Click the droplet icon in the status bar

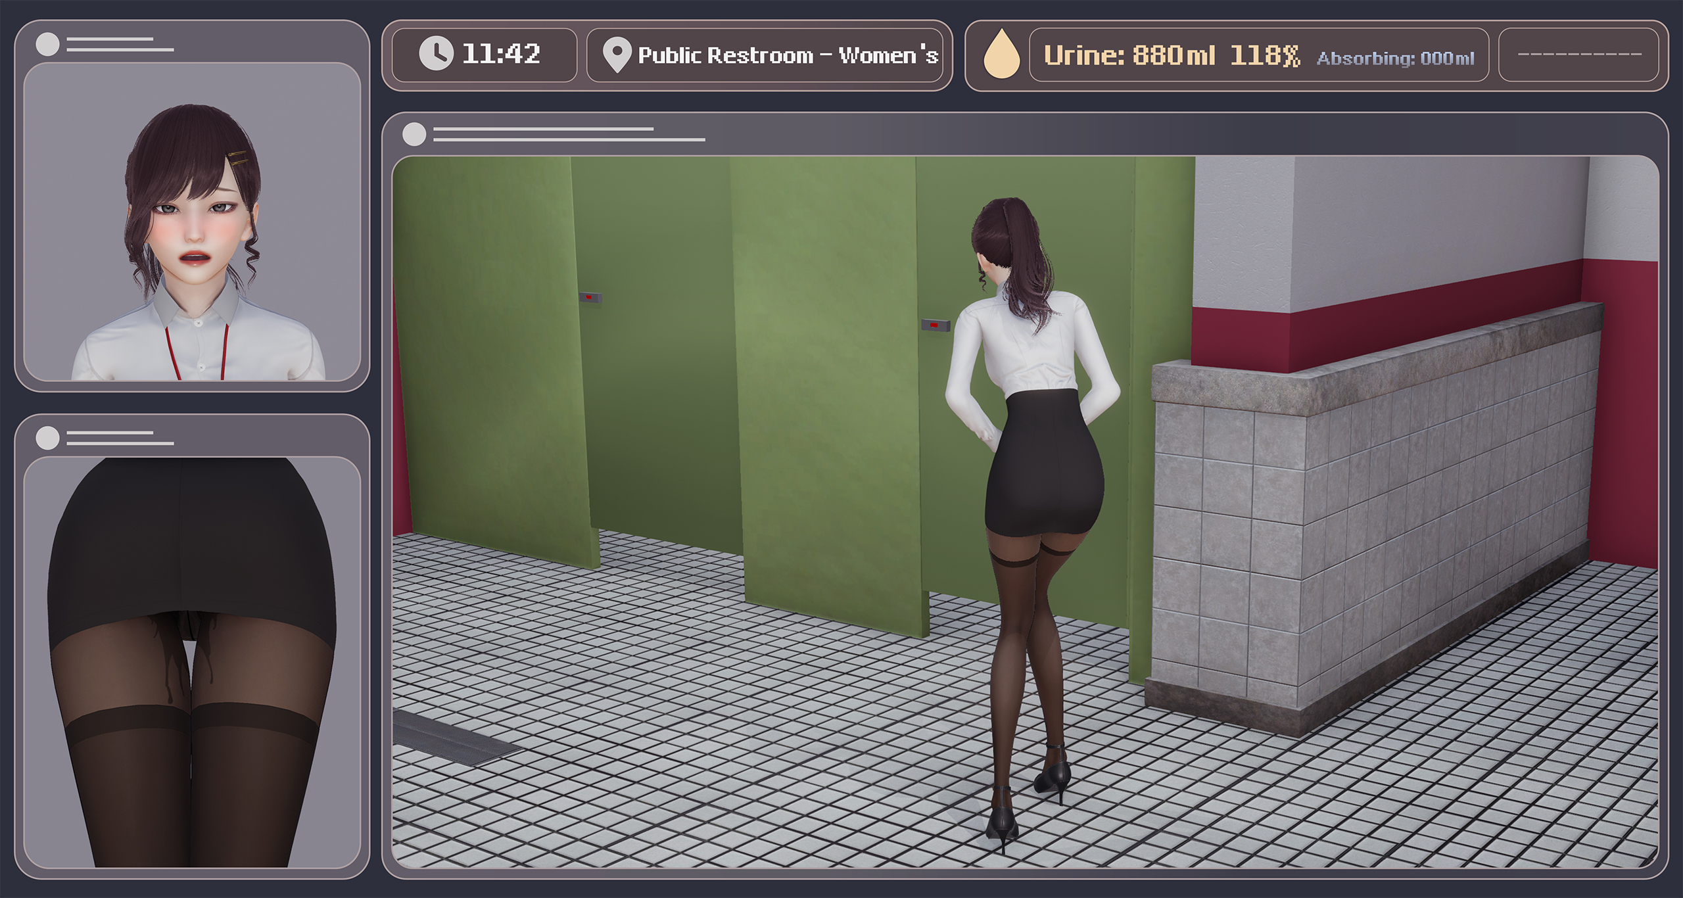coord(1001,55)
